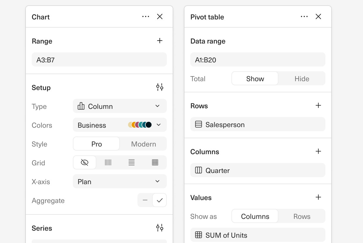Screen dimensions: 363x243
Task: Click the Range section heading
Action: click(42, 41)
